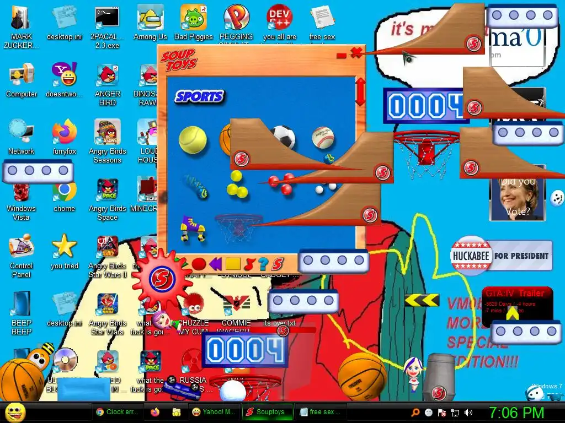The height and width of the screenshot is (423, 565).
Task: Open the CHUZZLE desktop icon
Action: 194,313
